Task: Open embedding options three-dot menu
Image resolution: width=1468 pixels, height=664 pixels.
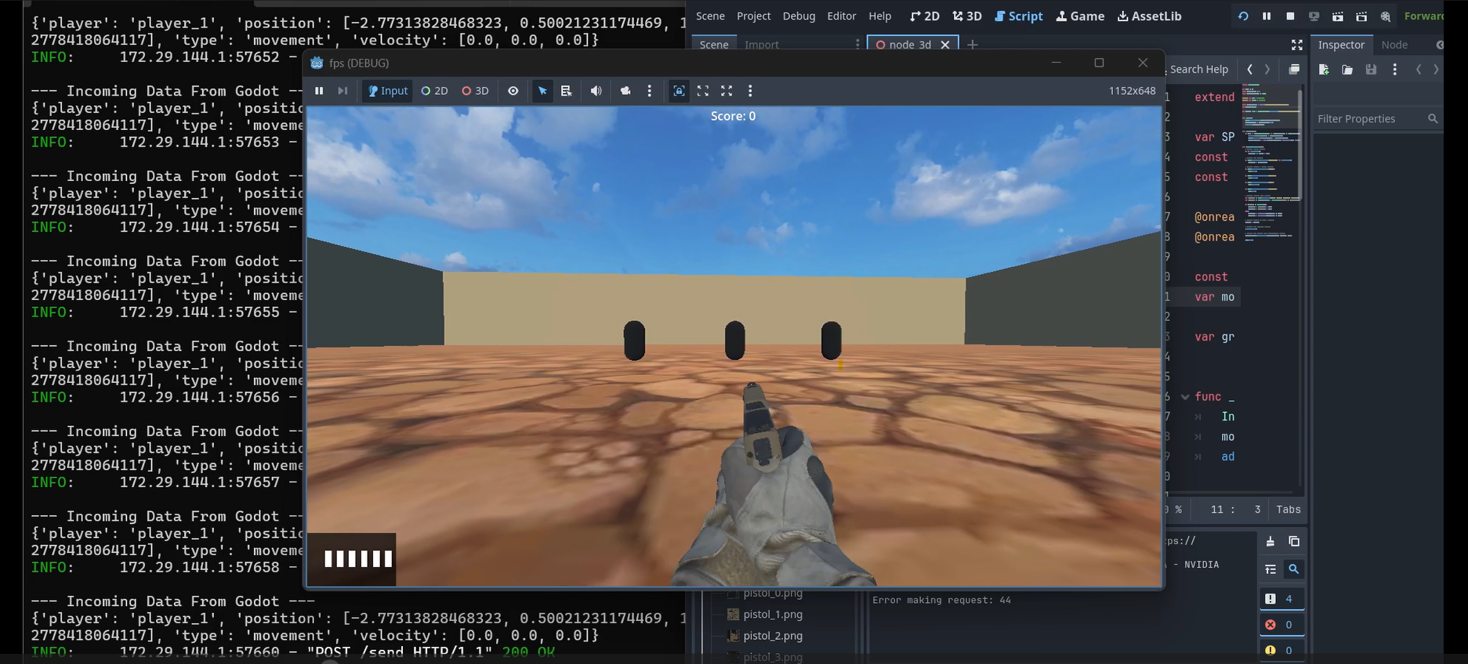Action: coord(750,91)
